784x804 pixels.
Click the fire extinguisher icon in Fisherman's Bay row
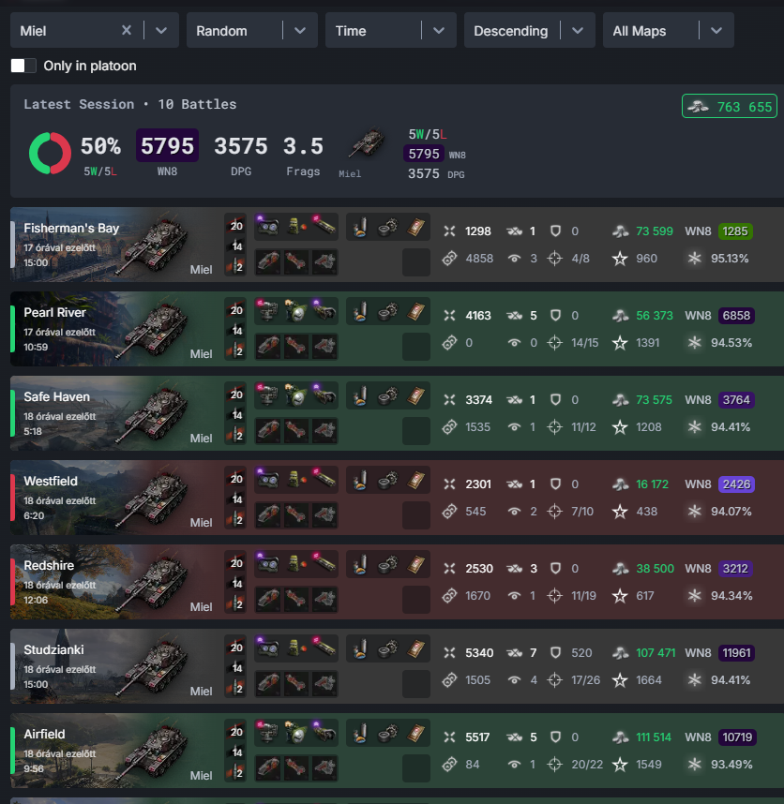pos(360,226)
